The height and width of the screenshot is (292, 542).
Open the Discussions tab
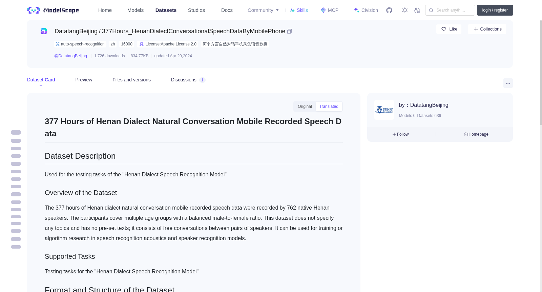point(188,80)
